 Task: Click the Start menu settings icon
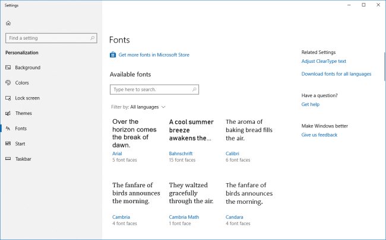8,143
